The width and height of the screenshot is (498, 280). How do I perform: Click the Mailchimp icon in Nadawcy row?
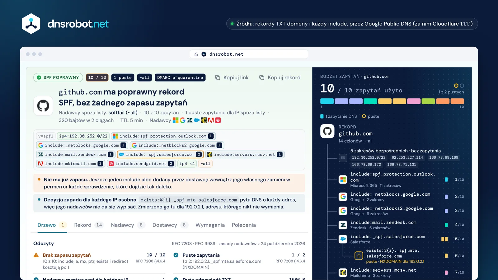pos(204,120)
